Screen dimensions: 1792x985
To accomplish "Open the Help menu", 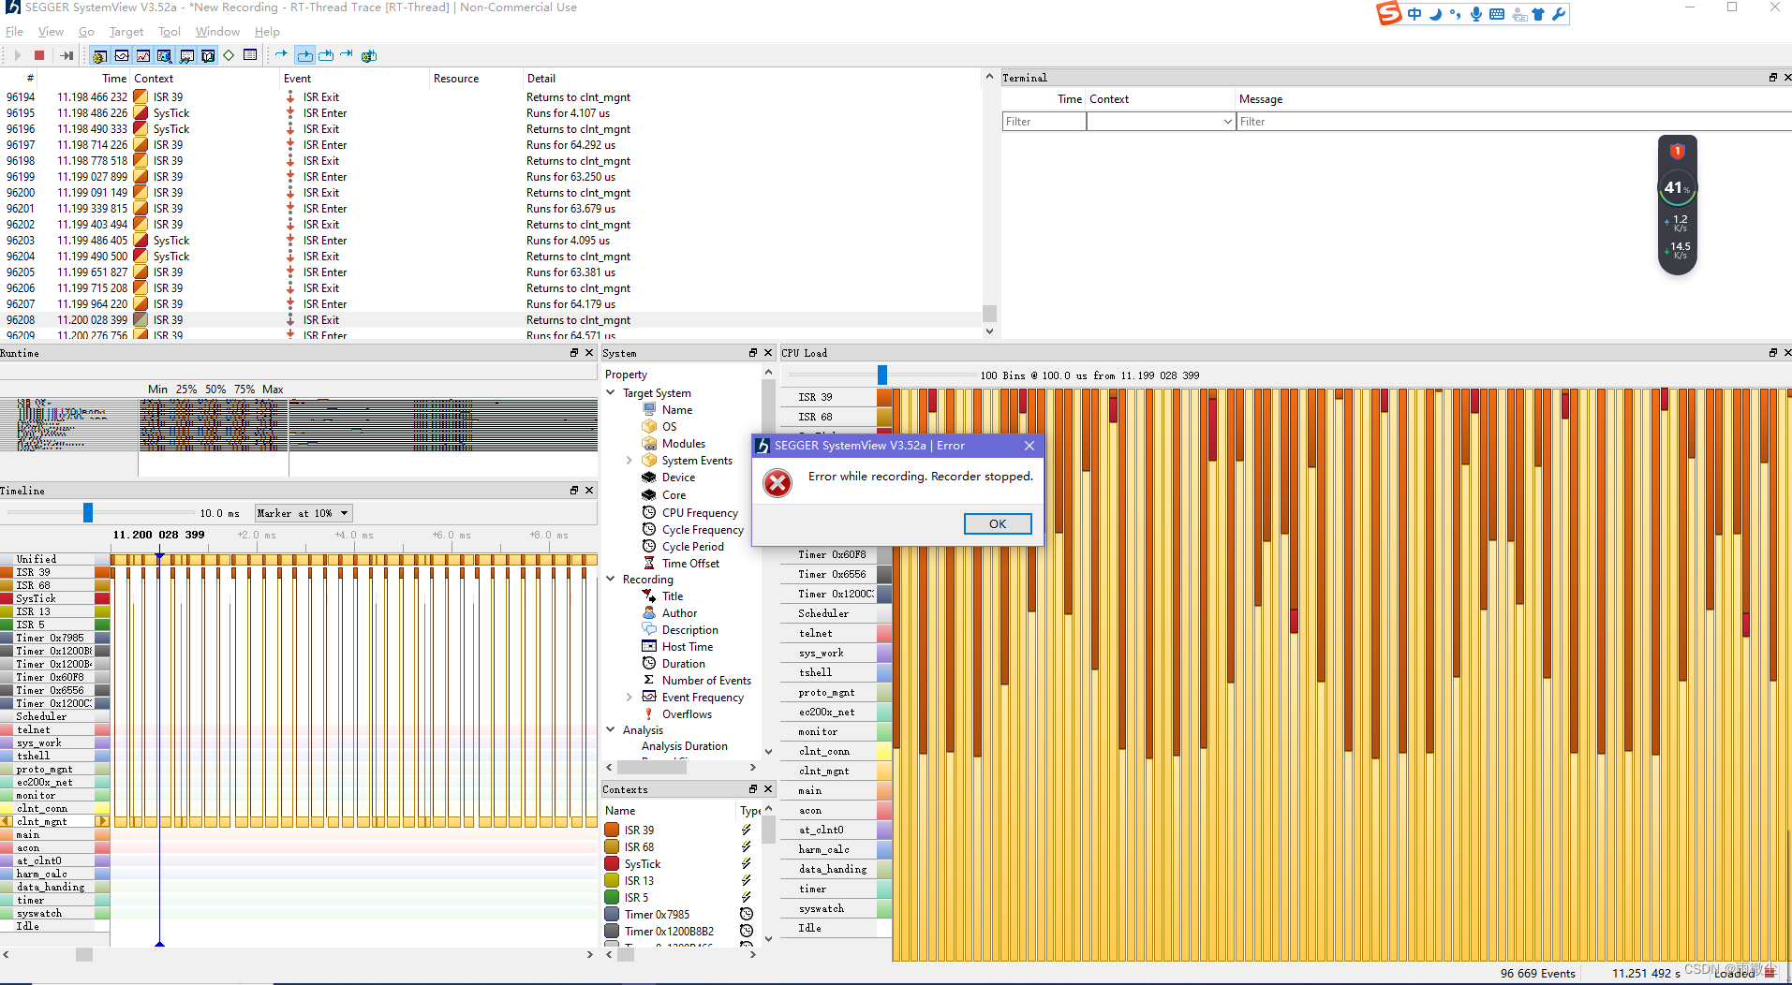I will coord(267,32).
